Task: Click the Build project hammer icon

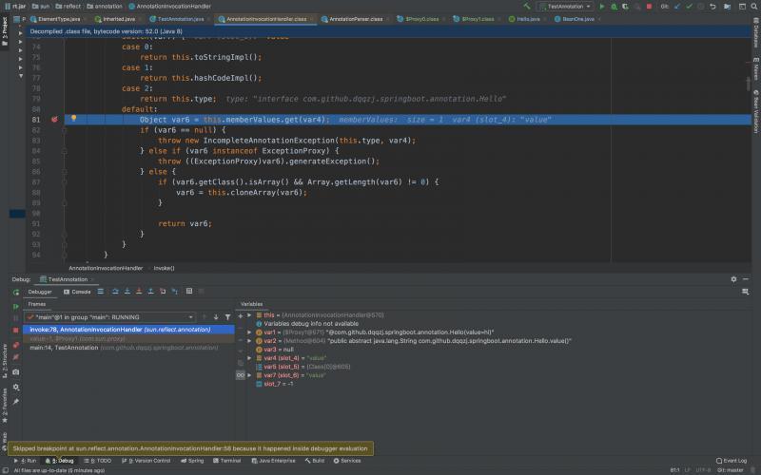Action: click(525, 6)
